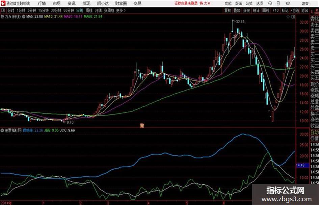Viewport: 319px width, 205px height.
Task: Open the 公式 menu
Action: click(249, 3)
